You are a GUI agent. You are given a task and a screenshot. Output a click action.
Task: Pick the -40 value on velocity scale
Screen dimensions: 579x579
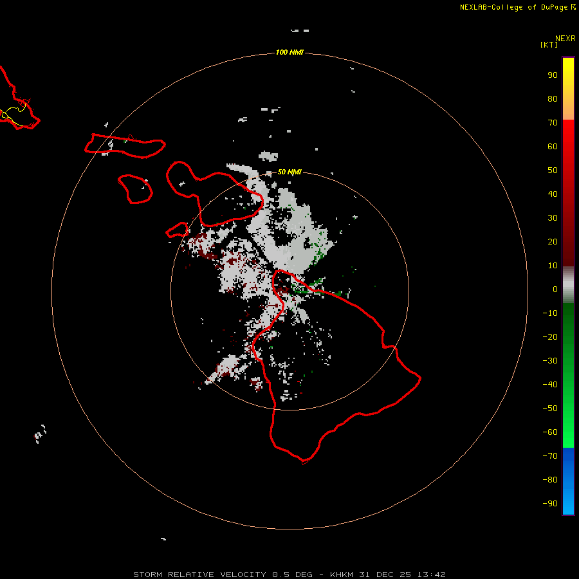click(x=550, y=385)
